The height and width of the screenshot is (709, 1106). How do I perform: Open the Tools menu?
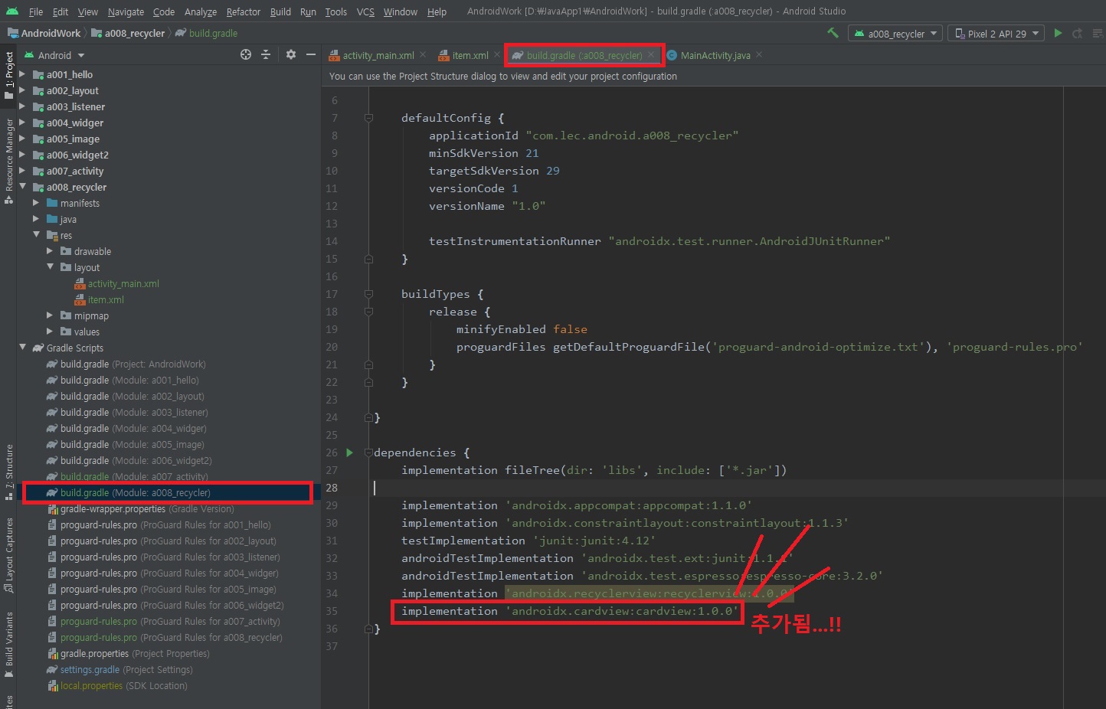[335, 11]
